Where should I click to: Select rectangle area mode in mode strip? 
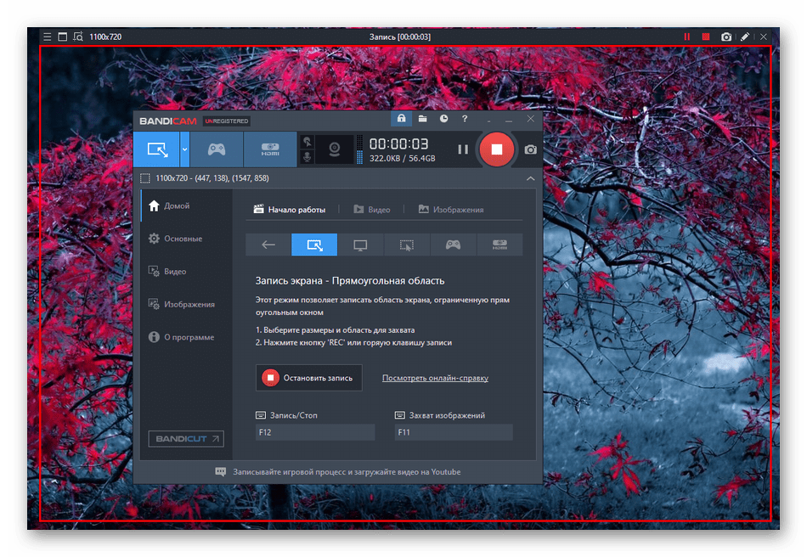coord(314,245)
